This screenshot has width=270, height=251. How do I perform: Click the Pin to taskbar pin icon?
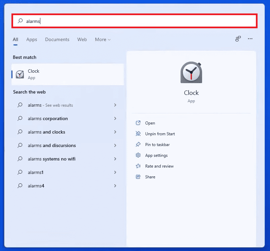coord(138,145)
